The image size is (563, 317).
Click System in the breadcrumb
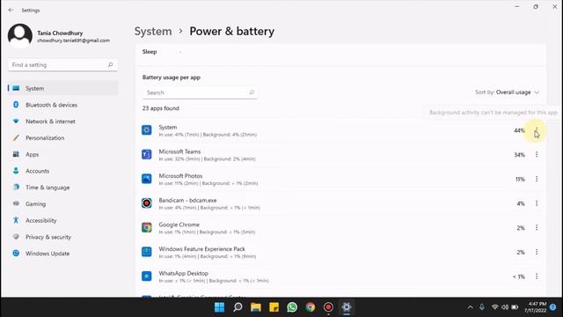click(x=153, y=32)
